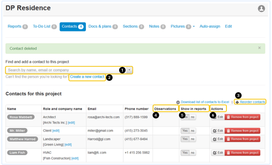Edit Rosa Mabbett's contact entry

point(218,117)
